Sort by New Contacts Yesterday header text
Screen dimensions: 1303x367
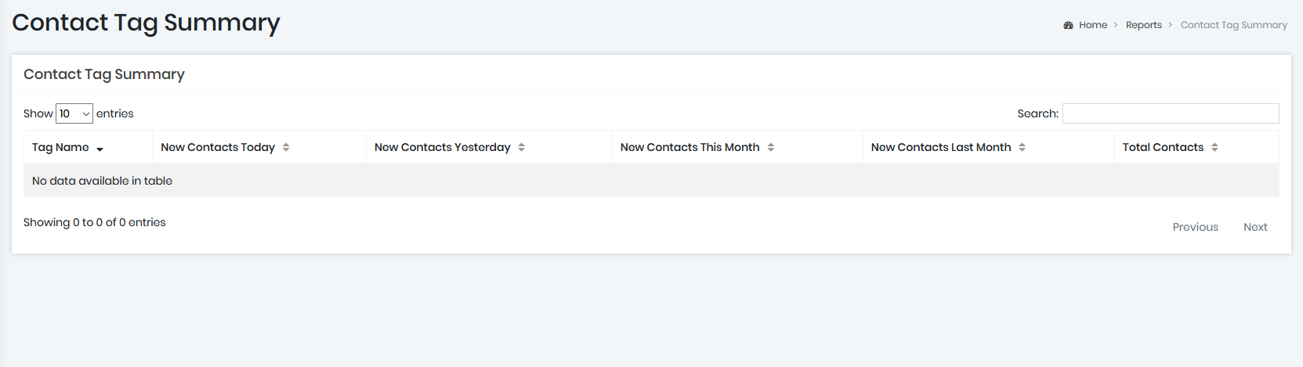pos(443,147)
